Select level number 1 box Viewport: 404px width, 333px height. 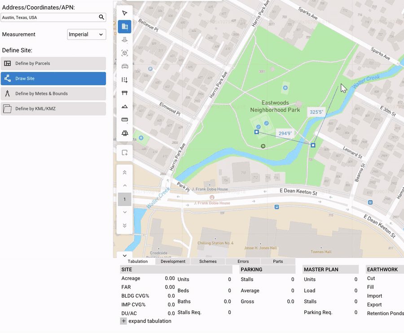tap(125, 199)
